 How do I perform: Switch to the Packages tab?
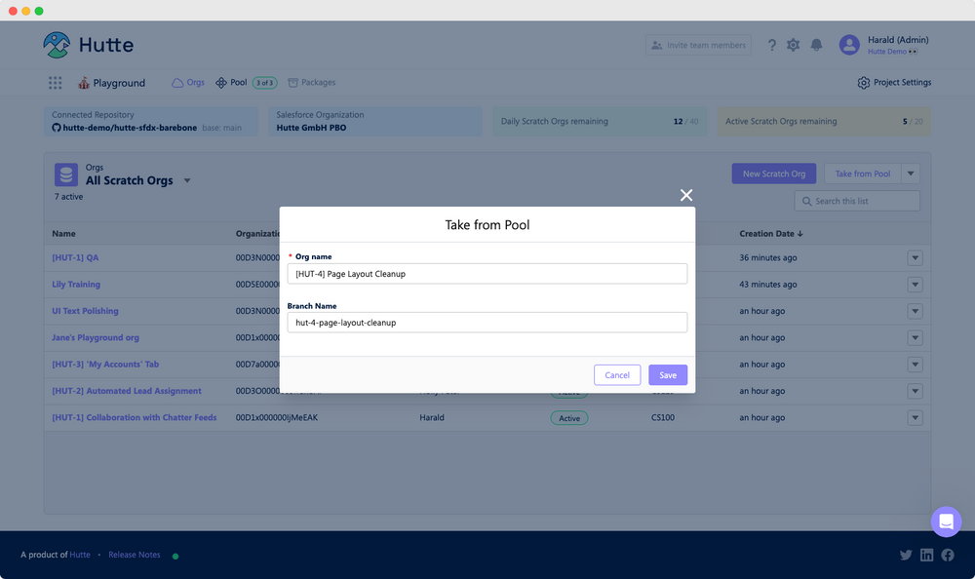311,83
